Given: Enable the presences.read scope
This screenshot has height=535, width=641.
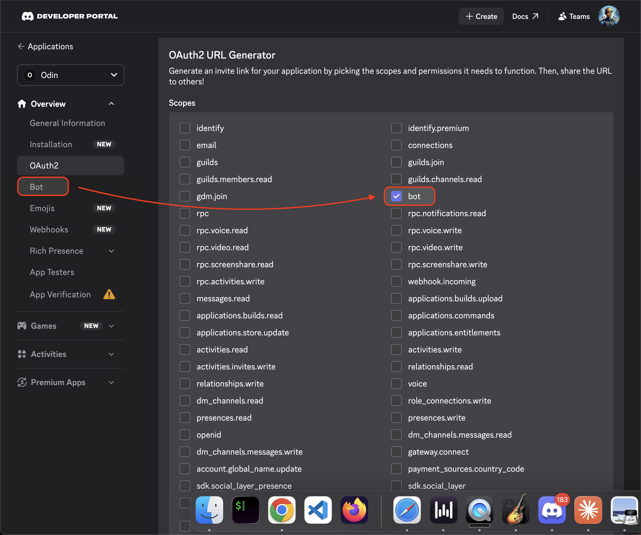Looking at the screenshot, I should click(x=185, y=418).
